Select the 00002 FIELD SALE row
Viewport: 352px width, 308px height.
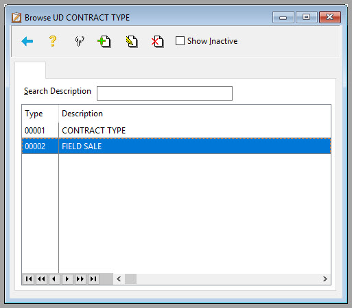point(176,146)
